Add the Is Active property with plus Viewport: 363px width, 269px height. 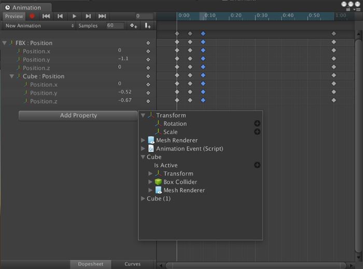(x=257, y=165)
